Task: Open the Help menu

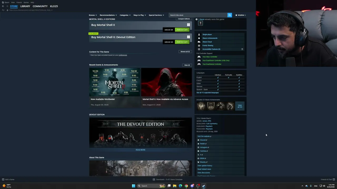Action: pyautogui.click(x=32, y=2)
